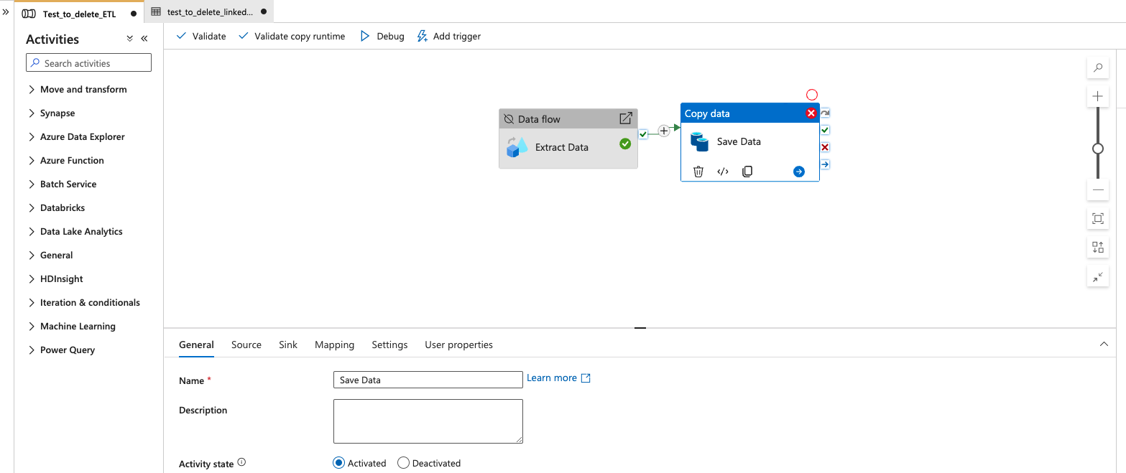Image resolution: width=1126 pixels, height=473 pixels.
Task: Select the Deactivated radio button
Action: pos(403,463)
